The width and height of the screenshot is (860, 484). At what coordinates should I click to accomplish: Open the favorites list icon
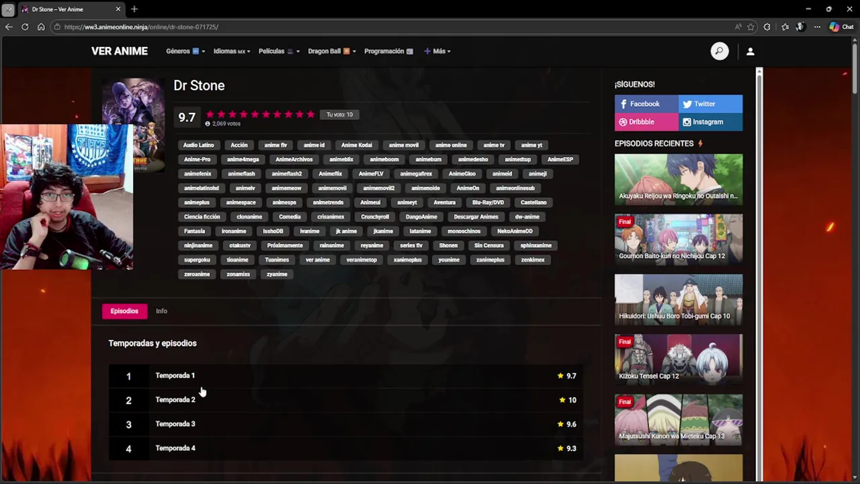point(785,27)
